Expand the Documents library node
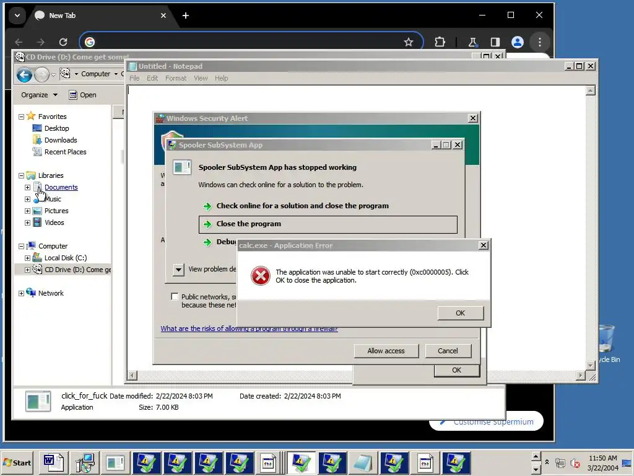 [27, 187]
